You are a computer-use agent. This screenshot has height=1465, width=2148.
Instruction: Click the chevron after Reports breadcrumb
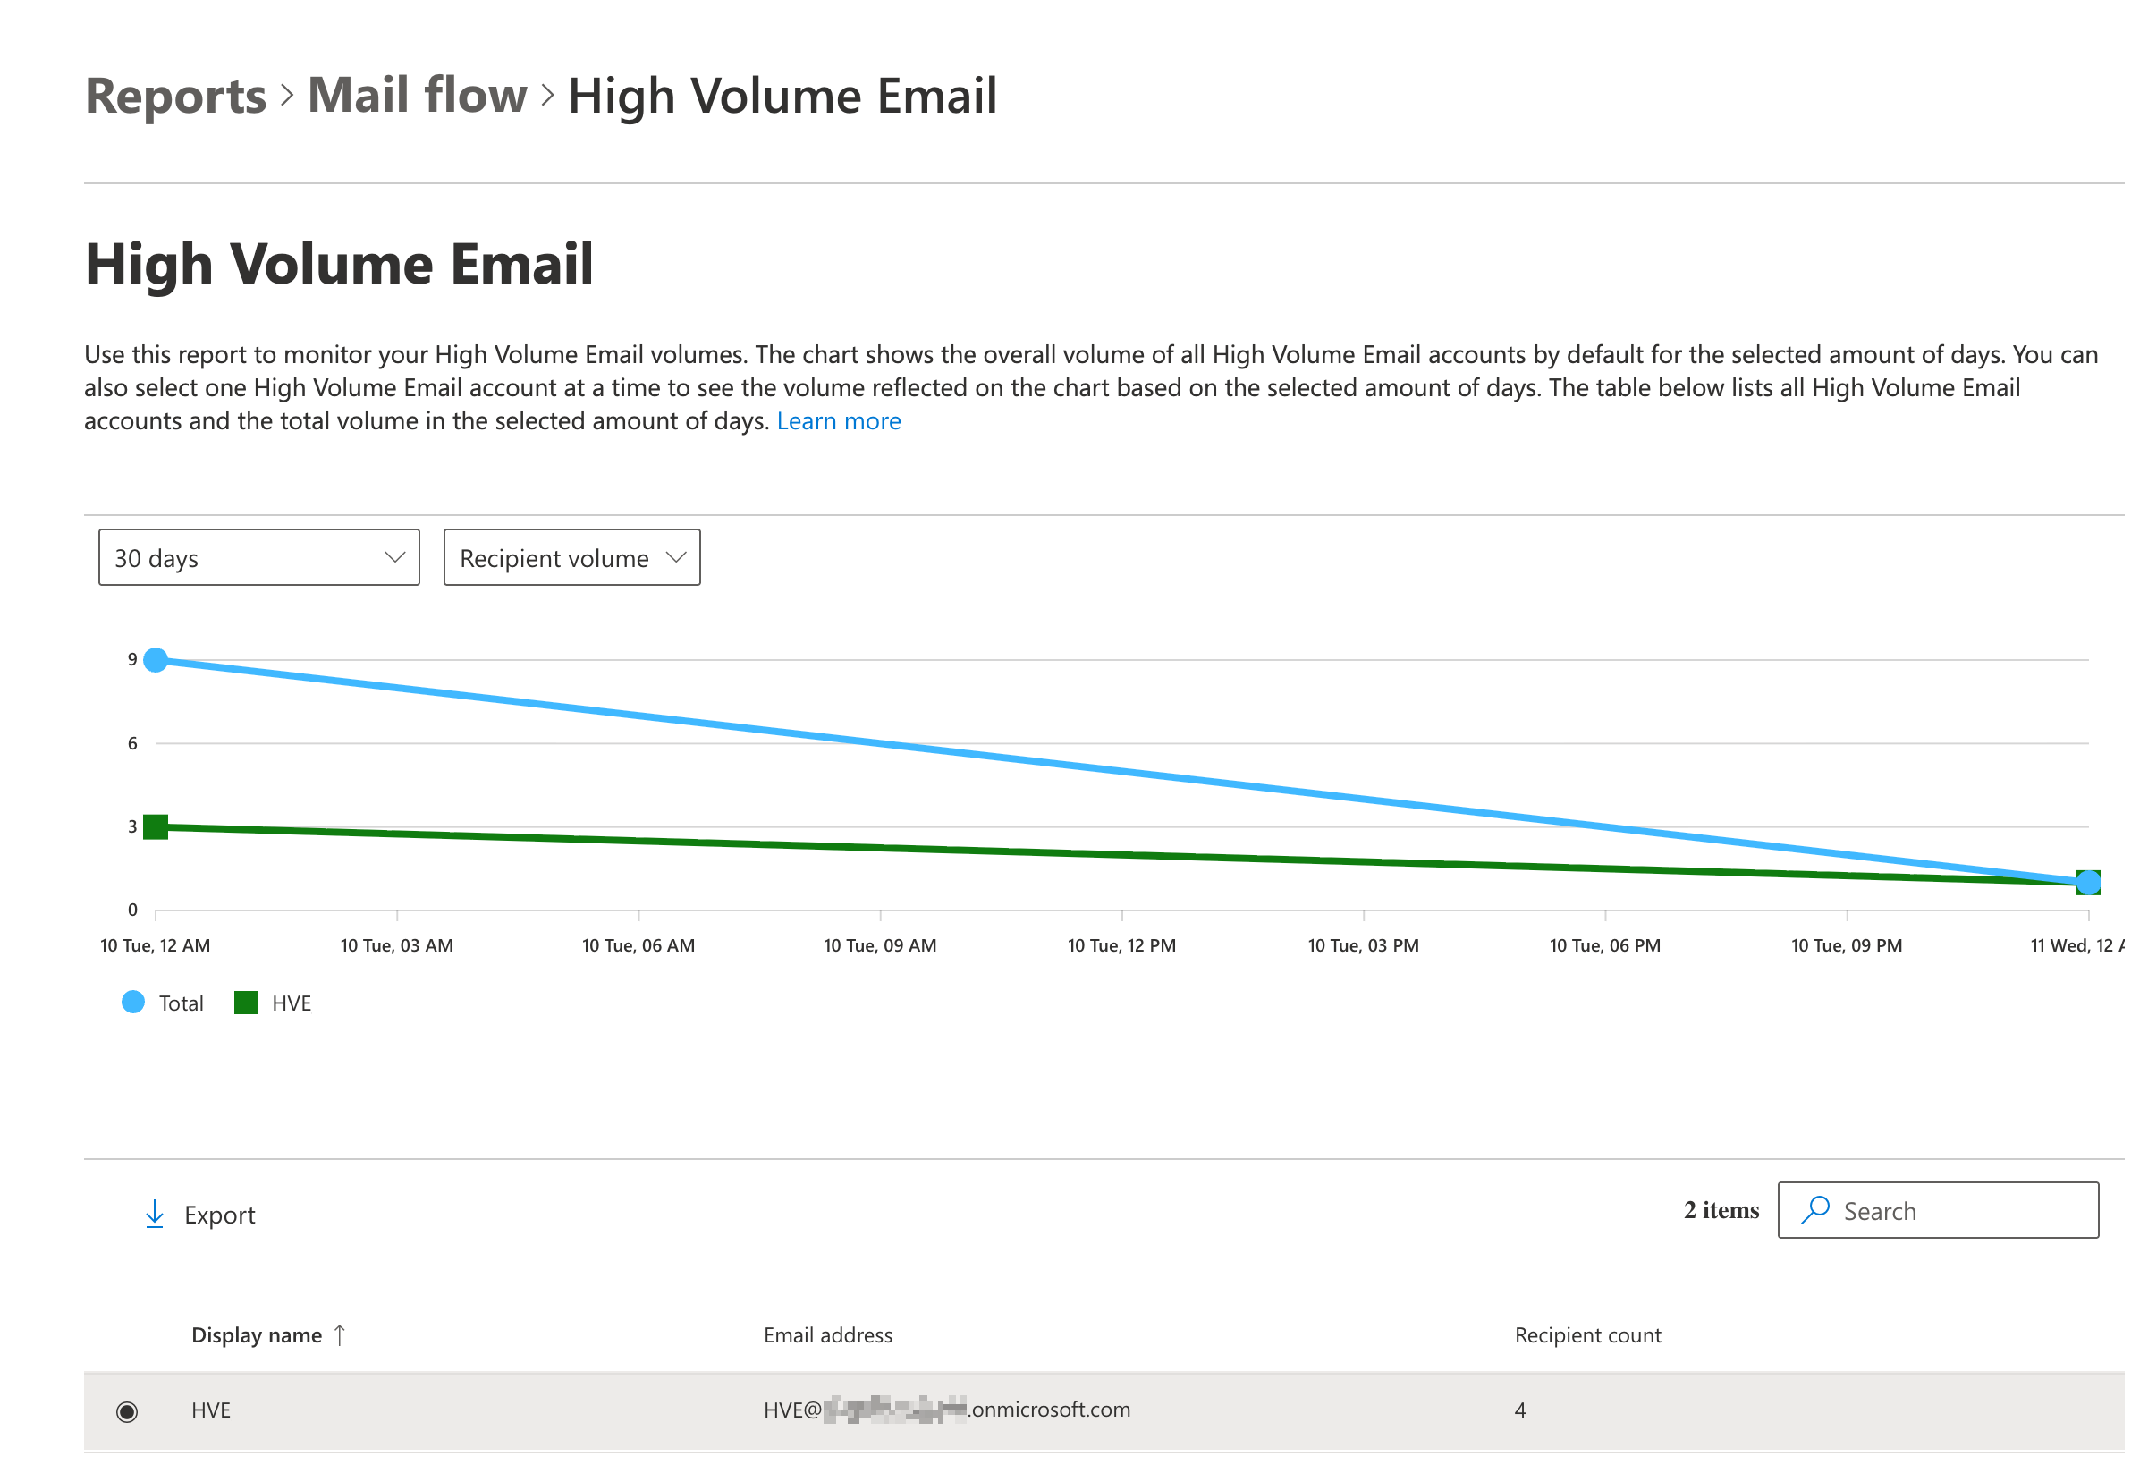coord(286,95)
